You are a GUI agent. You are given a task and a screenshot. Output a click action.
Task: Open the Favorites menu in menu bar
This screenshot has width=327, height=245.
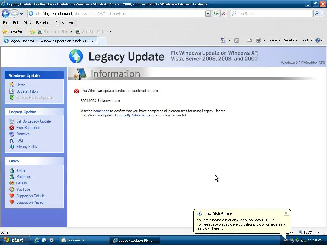43,23
